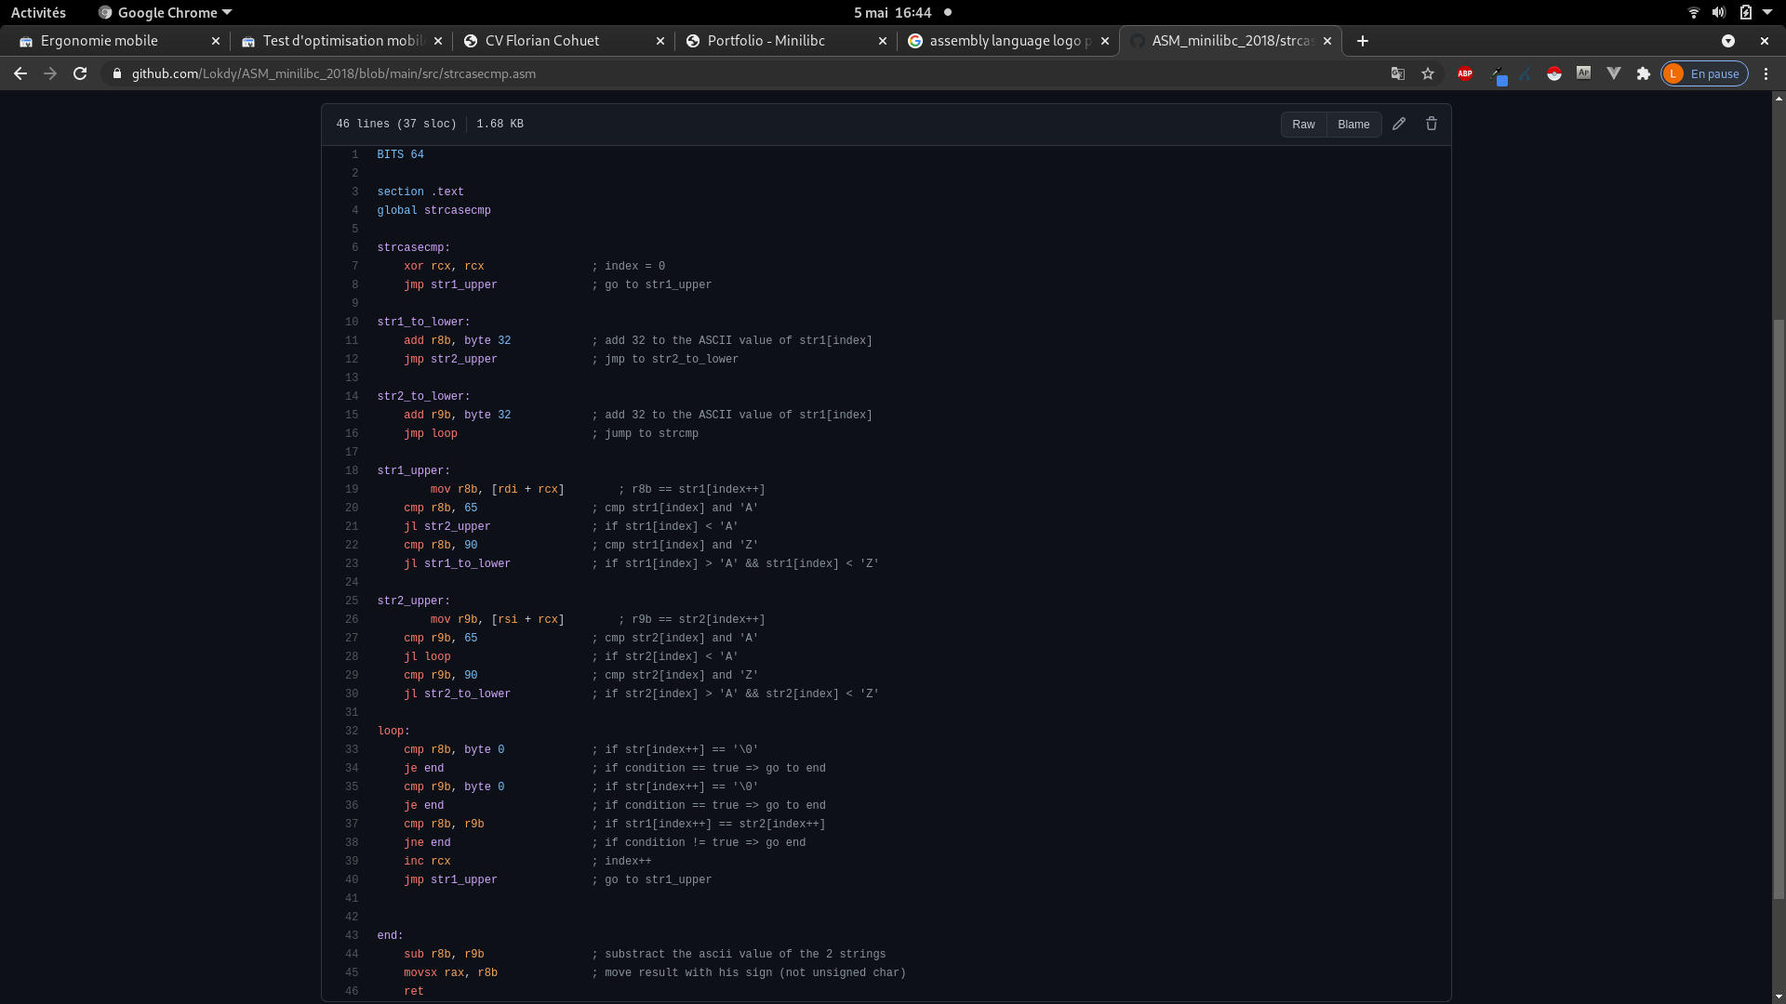Click the page vertical scrollbar

(1779, 609)
